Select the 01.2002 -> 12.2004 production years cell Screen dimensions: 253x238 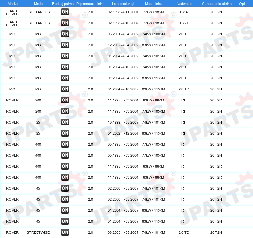pos(123,133)
